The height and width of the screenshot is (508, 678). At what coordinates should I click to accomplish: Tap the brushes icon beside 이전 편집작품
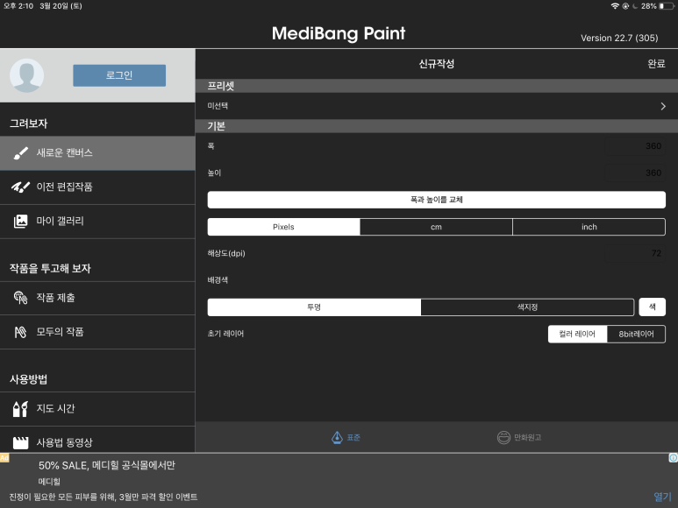(20, 187)
